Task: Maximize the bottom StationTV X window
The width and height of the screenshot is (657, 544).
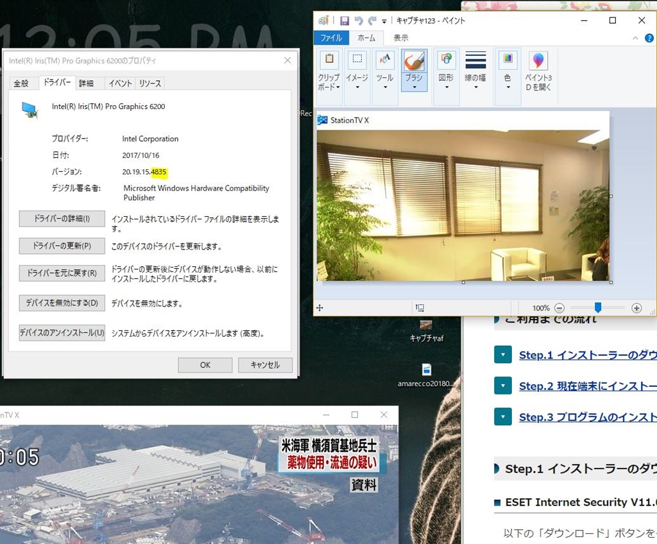Action: point(355,415)
